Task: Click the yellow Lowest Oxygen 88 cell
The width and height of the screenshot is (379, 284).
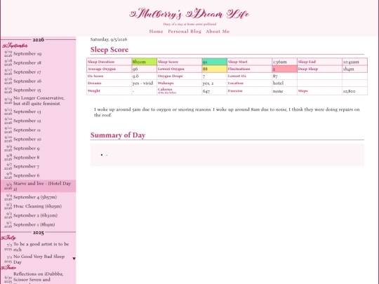Action: (214, 69)
